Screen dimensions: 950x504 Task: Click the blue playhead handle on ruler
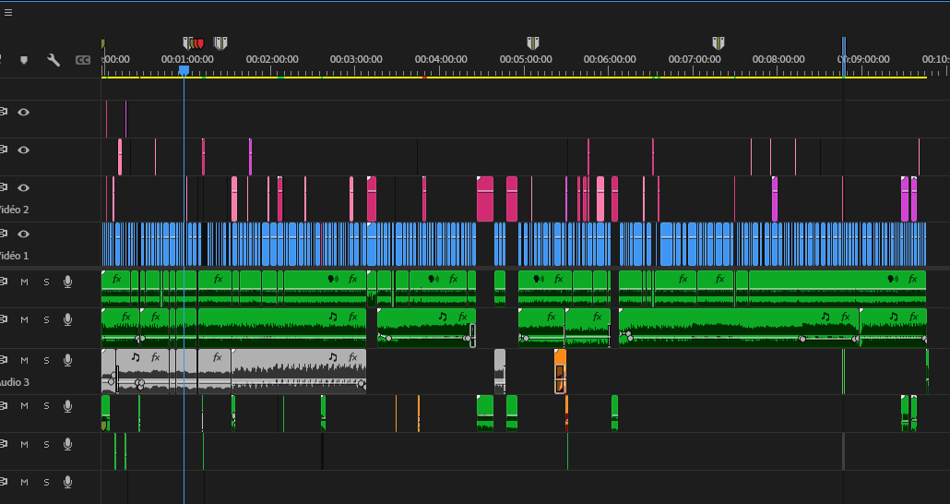coord(184,71)
